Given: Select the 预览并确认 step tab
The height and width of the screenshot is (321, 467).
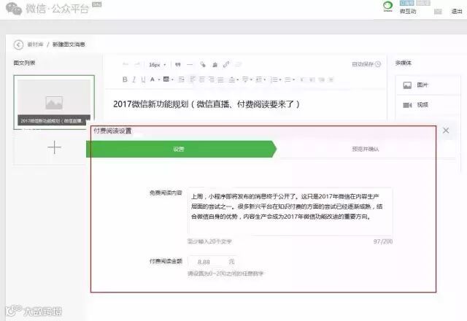Looking at the screenshot, I should (x=365, y=149).
